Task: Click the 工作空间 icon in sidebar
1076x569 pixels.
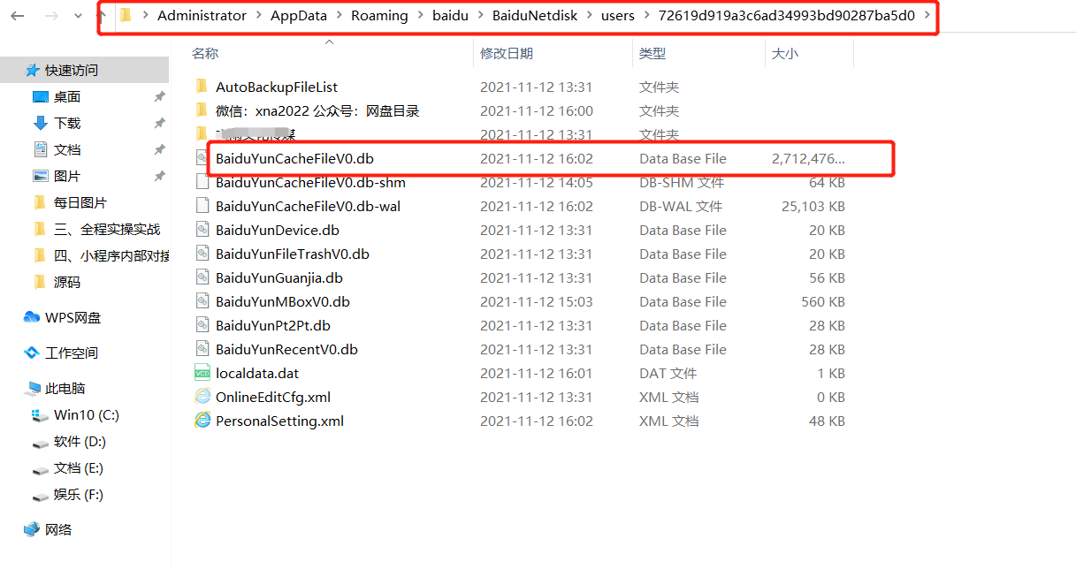Action: tap(32, 353)
